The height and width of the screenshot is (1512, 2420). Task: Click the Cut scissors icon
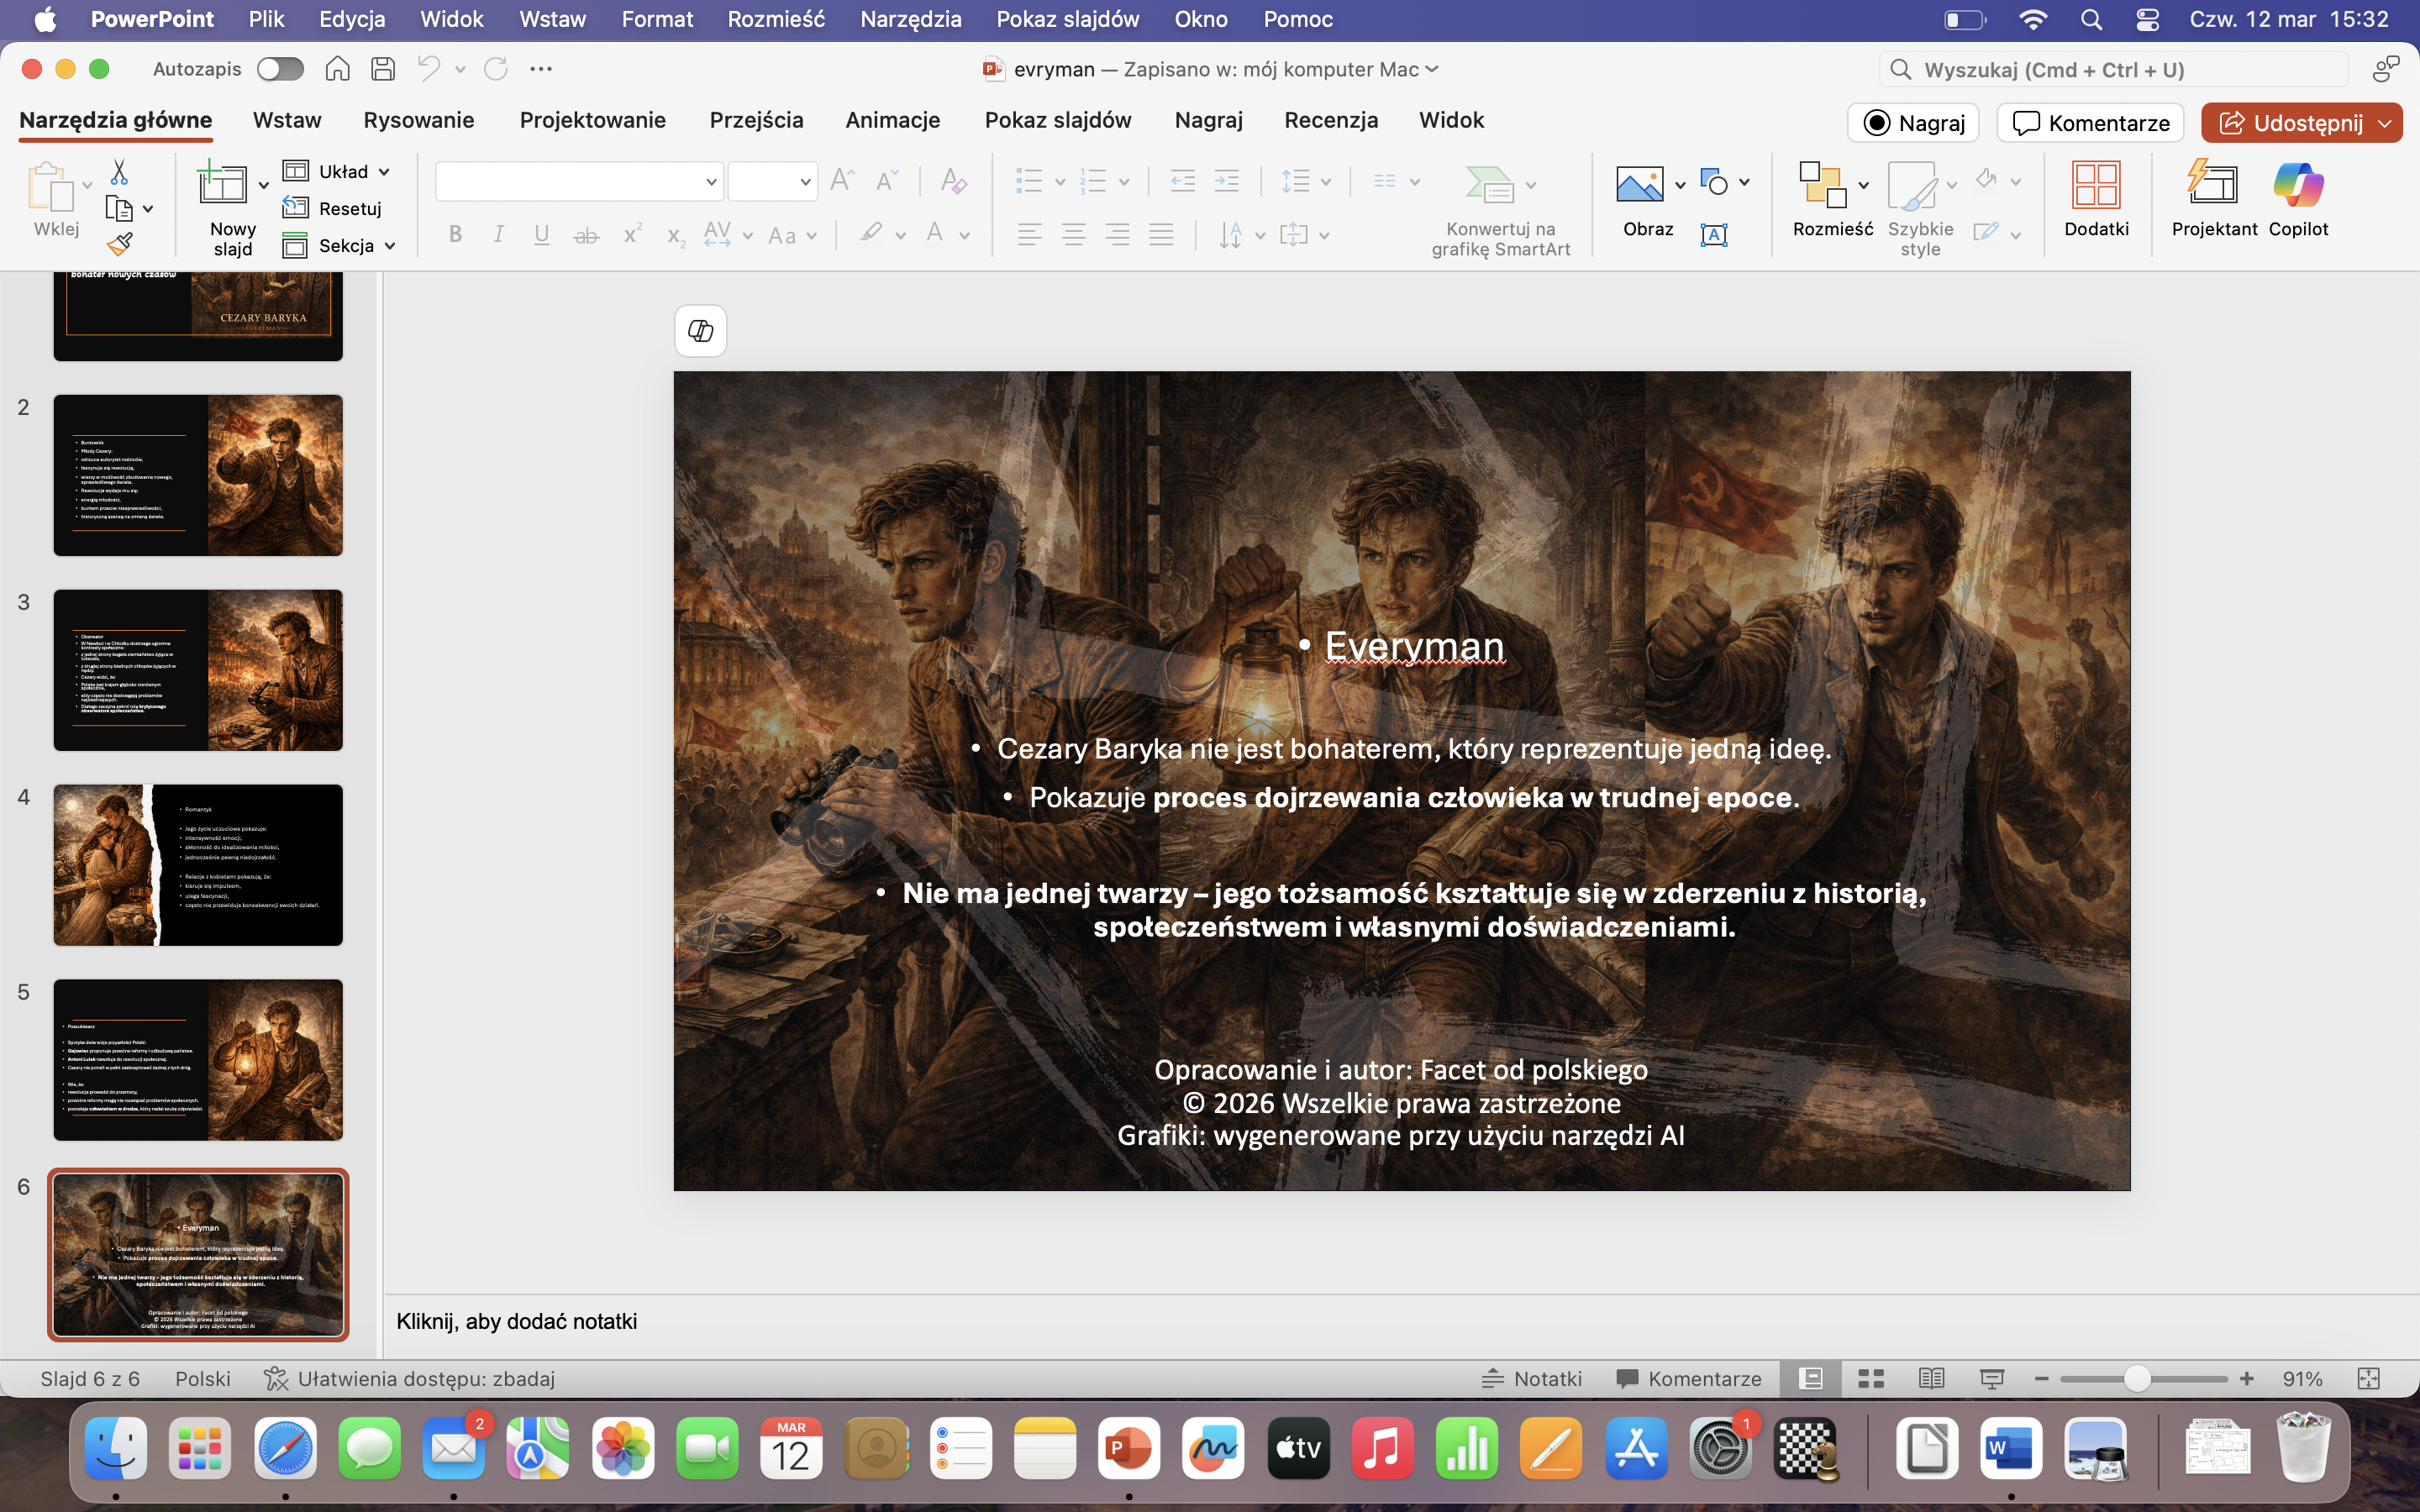pos(119,172)
